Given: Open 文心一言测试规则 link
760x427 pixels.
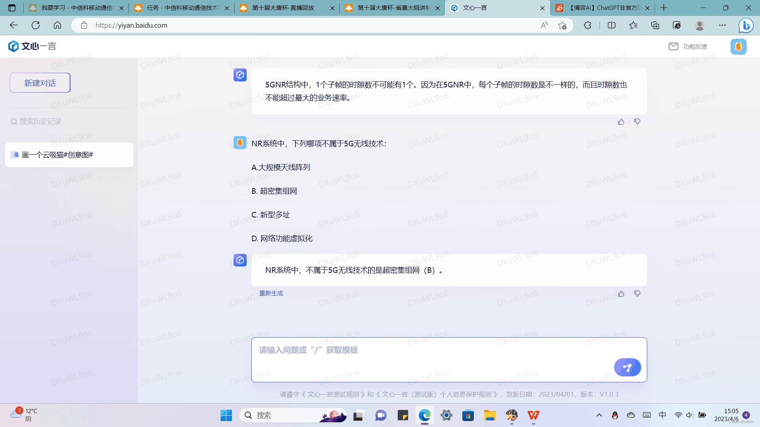Looking at the screenshot, I should (x=333, y=394).
